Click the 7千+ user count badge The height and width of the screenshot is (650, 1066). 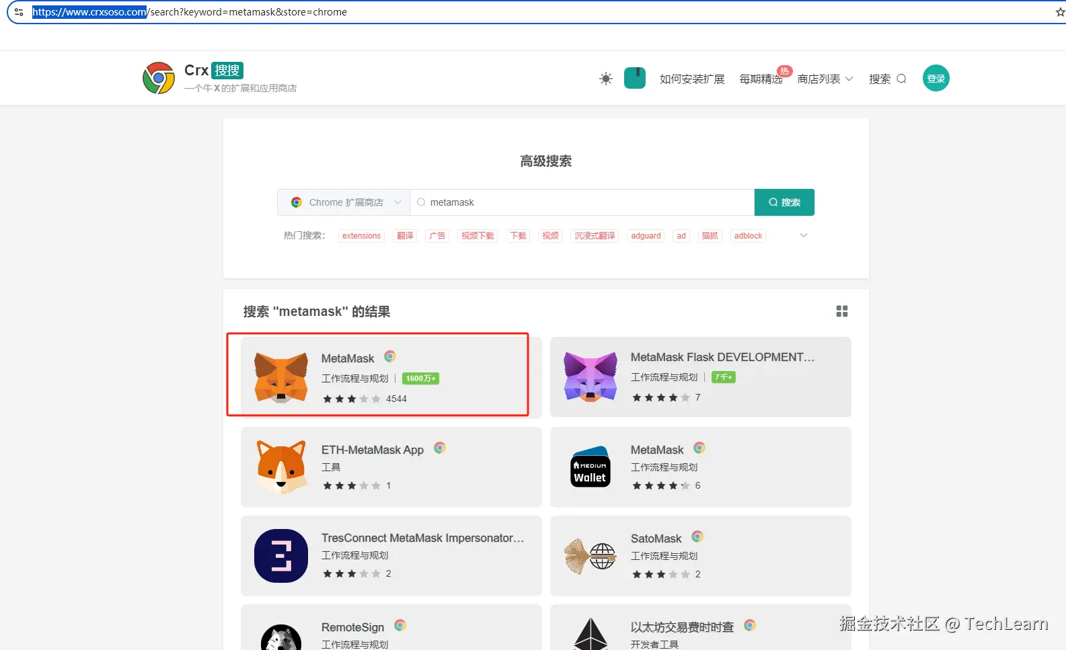724,377
